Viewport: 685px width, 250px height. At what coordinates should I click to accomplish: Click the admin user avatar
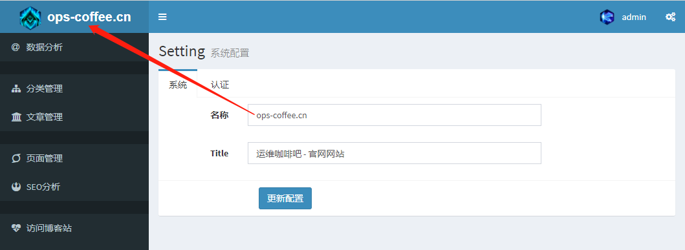click(x=607, y=17)
